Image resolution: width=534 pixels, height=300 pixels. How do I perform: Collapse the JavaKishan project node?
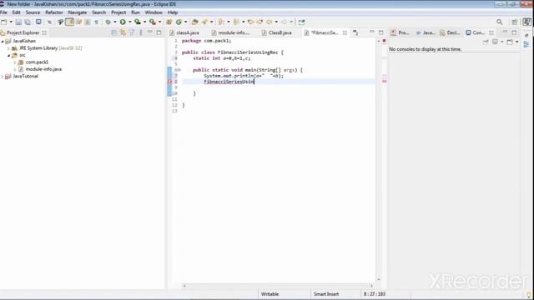(3, 41)
